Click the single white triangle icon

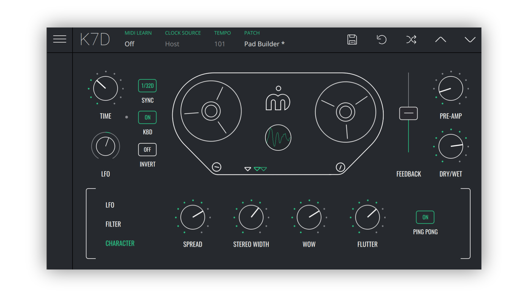pyautogui.click(x=248, y=169)
